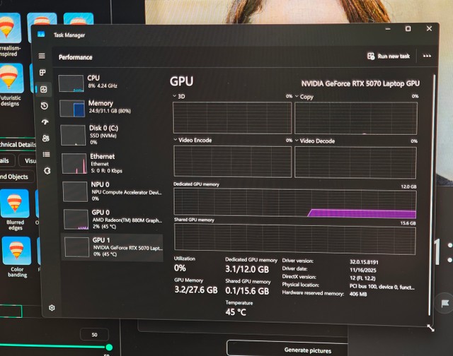Open the Processes page icon
Viewport: 453px width, 356px height.
[x=42, y=72]
